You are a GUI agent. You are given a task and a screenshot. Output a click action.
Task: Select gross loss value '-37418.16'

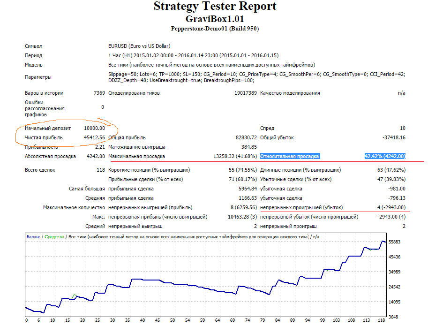click(394, 137)
